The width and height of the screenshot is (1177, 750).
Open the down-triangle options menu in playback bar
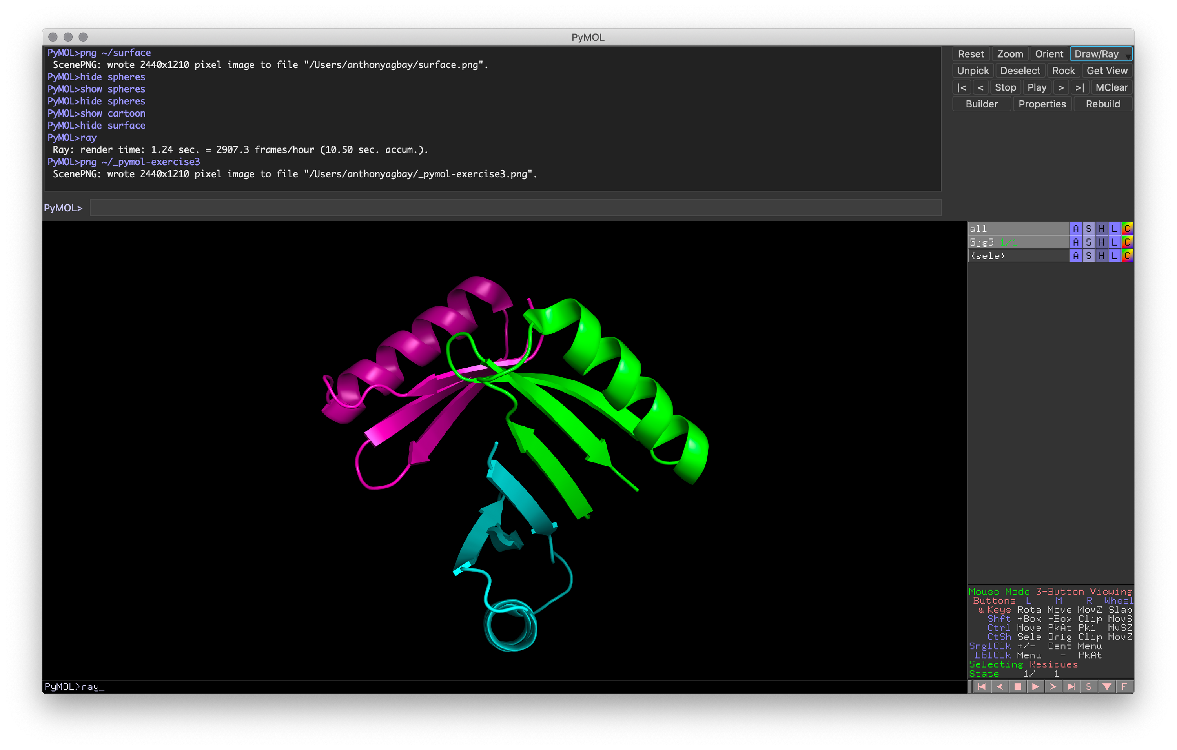point(1107,686)
